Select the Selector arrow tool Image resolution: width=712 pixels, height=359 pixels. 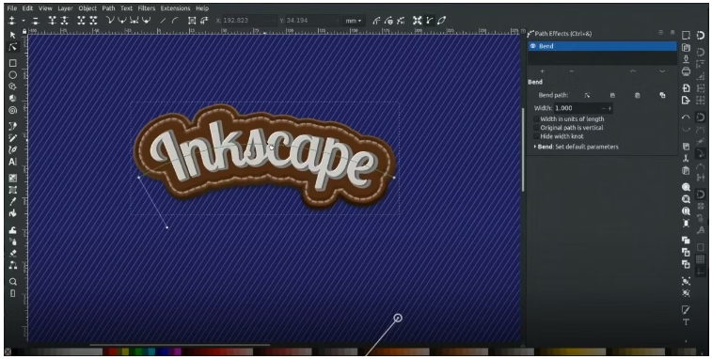[x=13, y=35]
